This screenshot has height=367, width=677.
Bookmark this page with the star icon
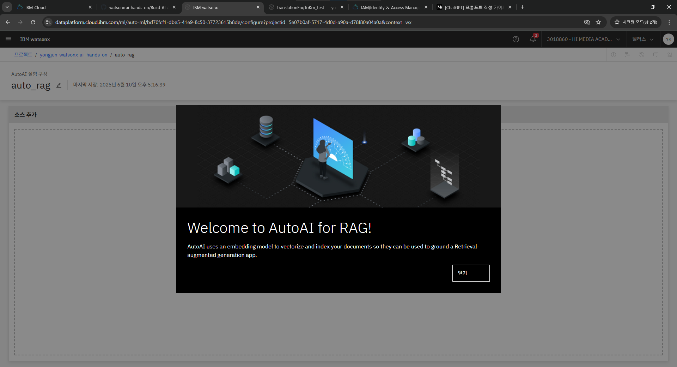point(598,22)
